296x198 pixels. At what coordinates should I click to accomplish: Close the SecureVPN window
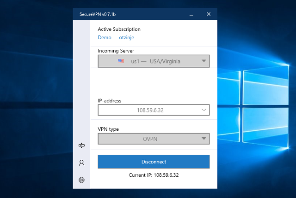click(x=209, y=14)
